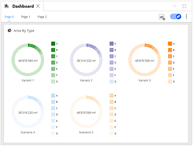Viewport: 193px width, 146px height.
Task: Click Variant 1 legend swatch F
Action: [x=53, y=75]
